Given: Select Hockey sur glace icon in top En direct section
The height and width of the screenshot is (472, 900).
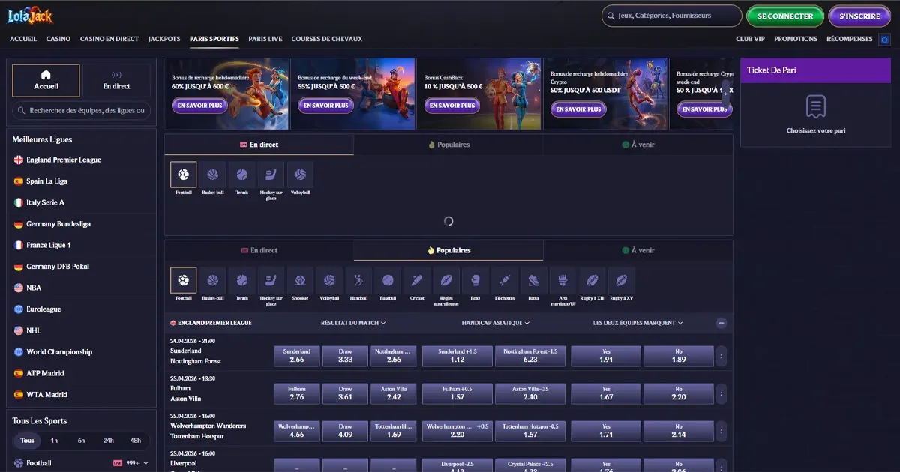Looking at the screenshot, I should click(271, 175).
